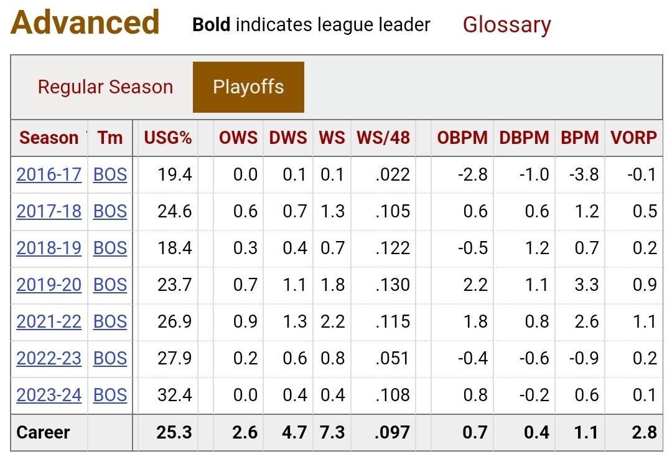This screenshot has height=456, width=672.
Task: Open the 2017-18 season link
Action: click(x=49, y=211)
